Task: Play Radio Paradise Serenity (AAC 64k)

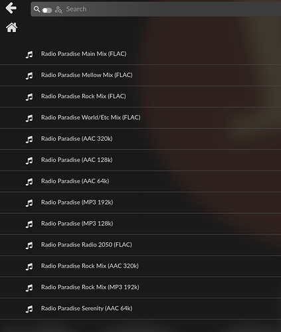Action: [140, 309]
